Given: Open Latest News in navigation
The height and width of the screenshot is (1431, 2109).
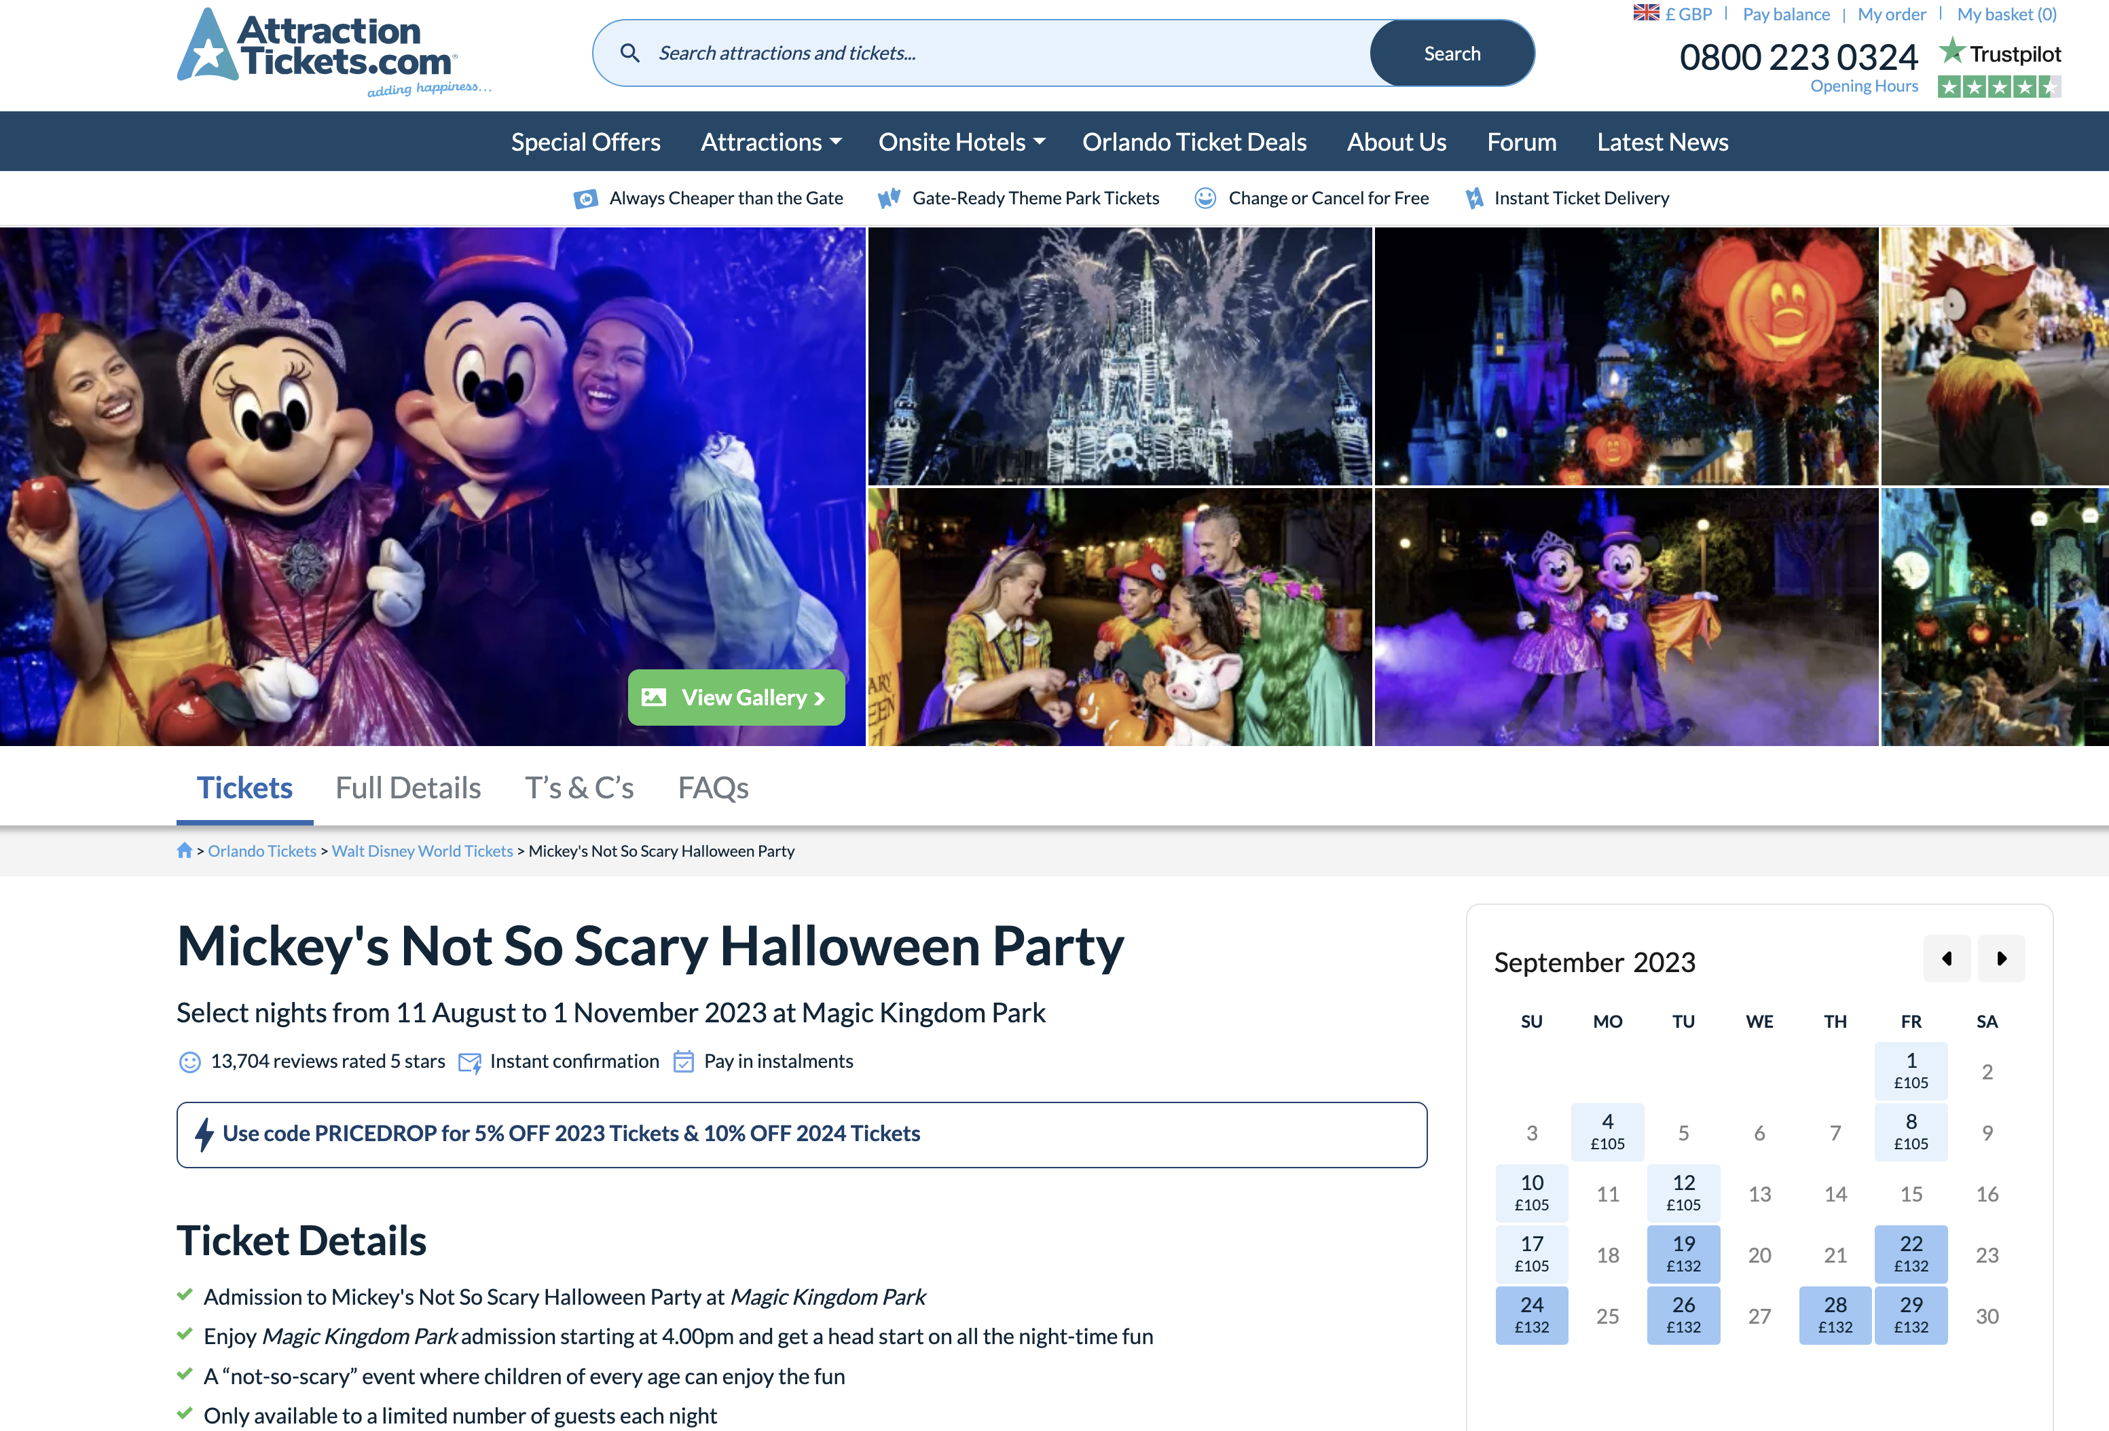Looking at the screenshot, I should click(x=1662, y=142).
